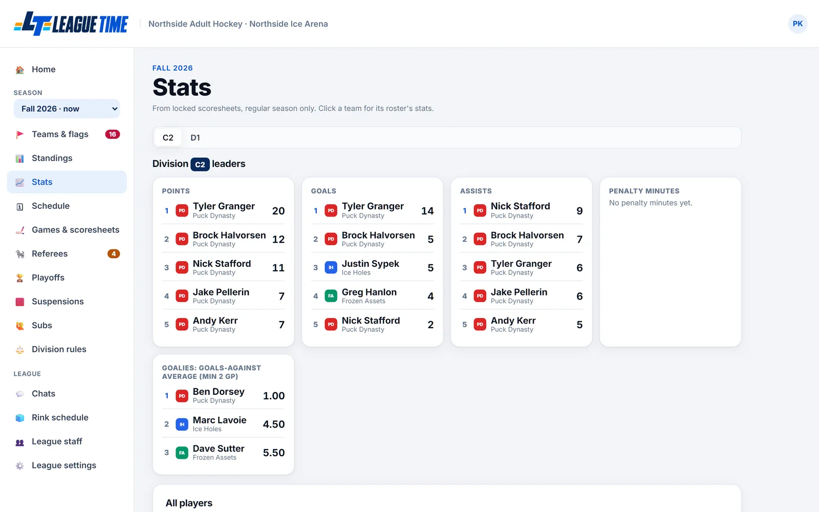Click the Home house icon in sidebar

20,70
